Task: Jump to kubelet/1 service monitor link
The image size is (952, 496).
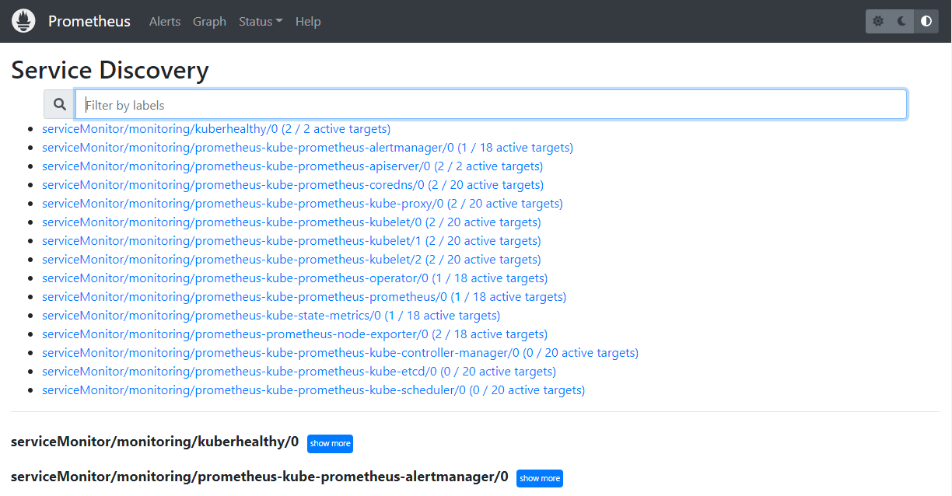Action: 292,241
